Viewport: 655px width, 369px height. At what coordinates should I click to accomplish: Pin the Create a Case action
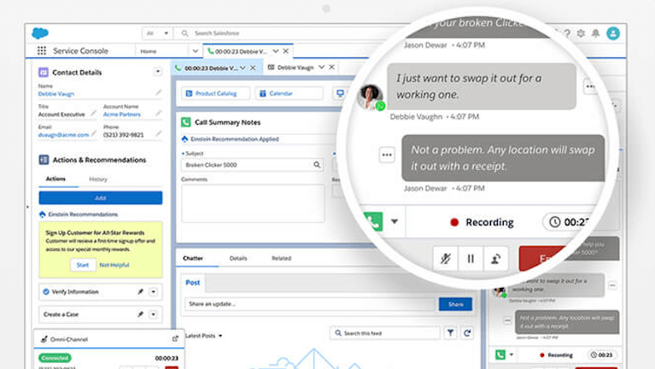tap(140, 314)
